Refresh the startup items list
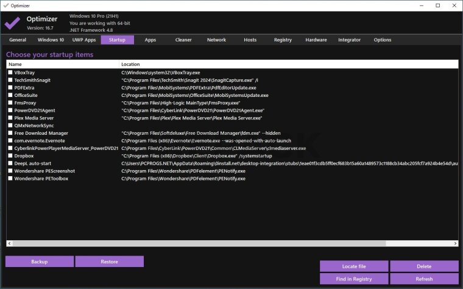 click(x=424, y=279)
